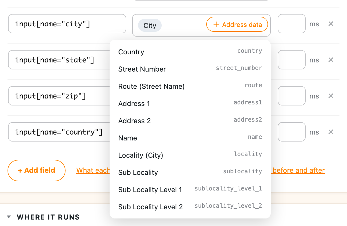The width and height of the screenshot is (347, 226).
Task: Focus the ms delay box in zip row
Action: click(x=292, y=96)
